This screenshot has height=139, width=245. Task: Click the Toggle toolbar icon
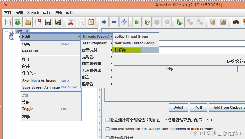pyautogui.click(x=124, y=22)
